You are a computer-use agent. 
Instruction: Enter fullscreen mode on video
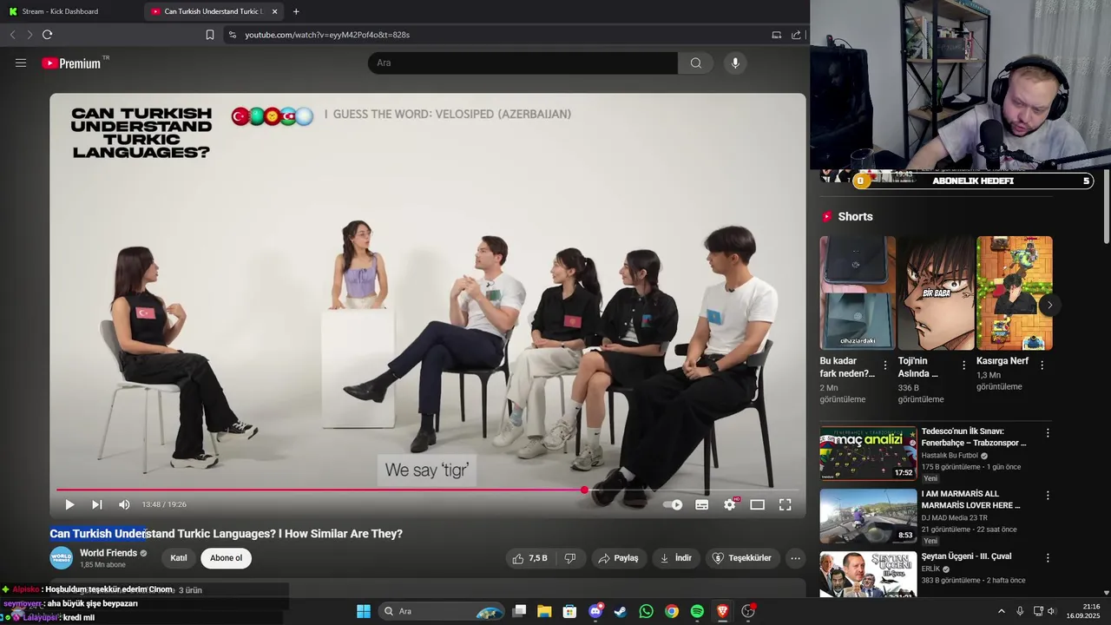pyautogui.click(x=785, y=504)
